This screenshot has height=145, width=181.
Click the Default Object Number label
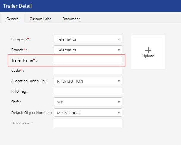31,113
